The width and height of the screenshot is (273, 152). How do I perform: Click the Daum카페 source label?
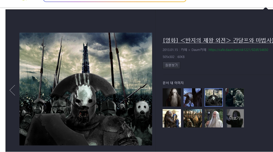tap(199, 50)
